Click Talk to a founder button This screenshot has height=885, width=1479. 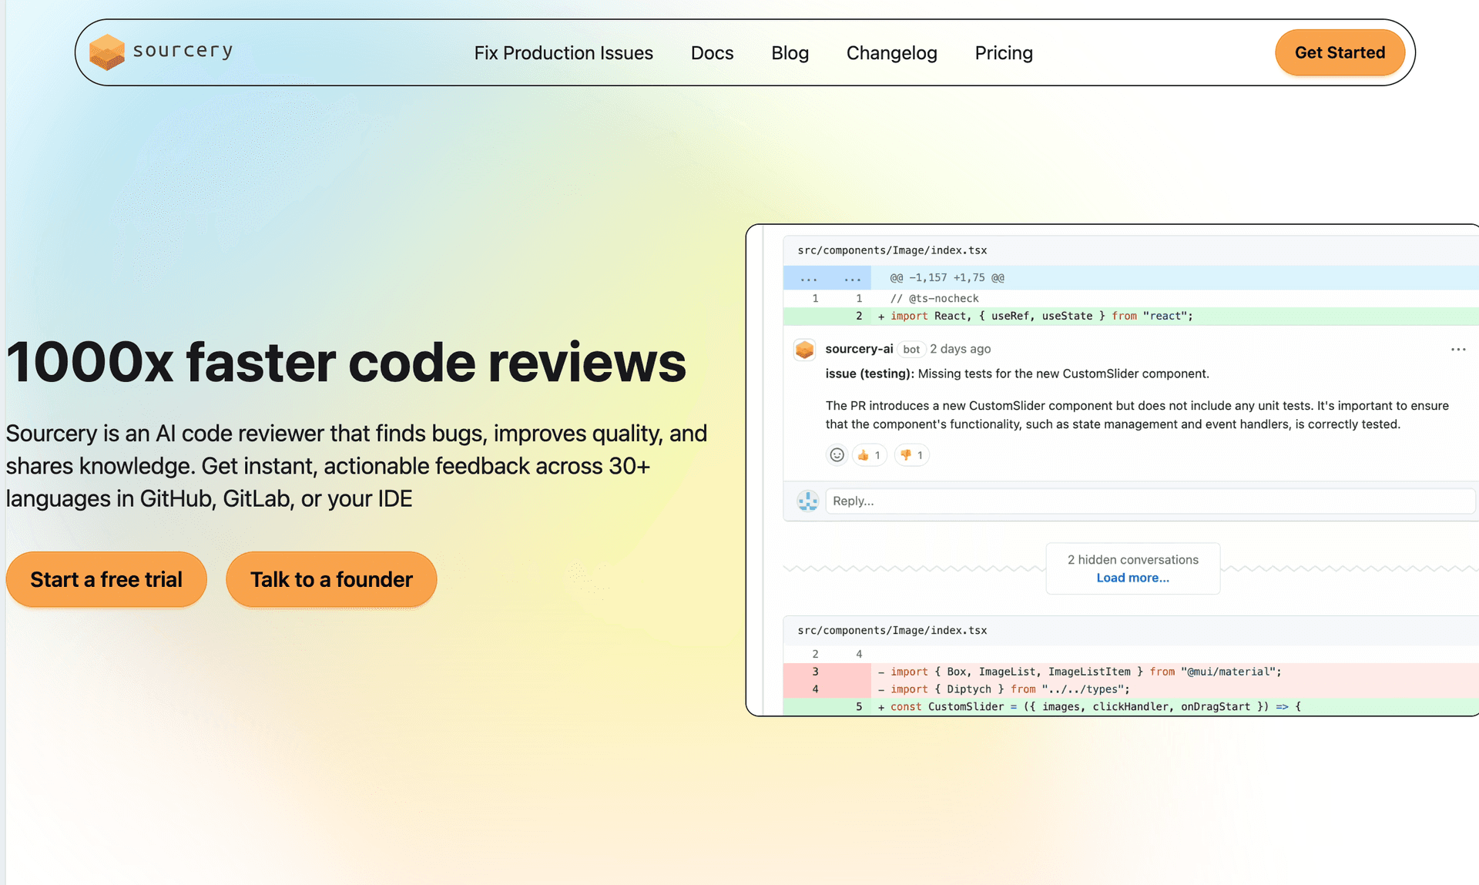click(x=331, y=579)
